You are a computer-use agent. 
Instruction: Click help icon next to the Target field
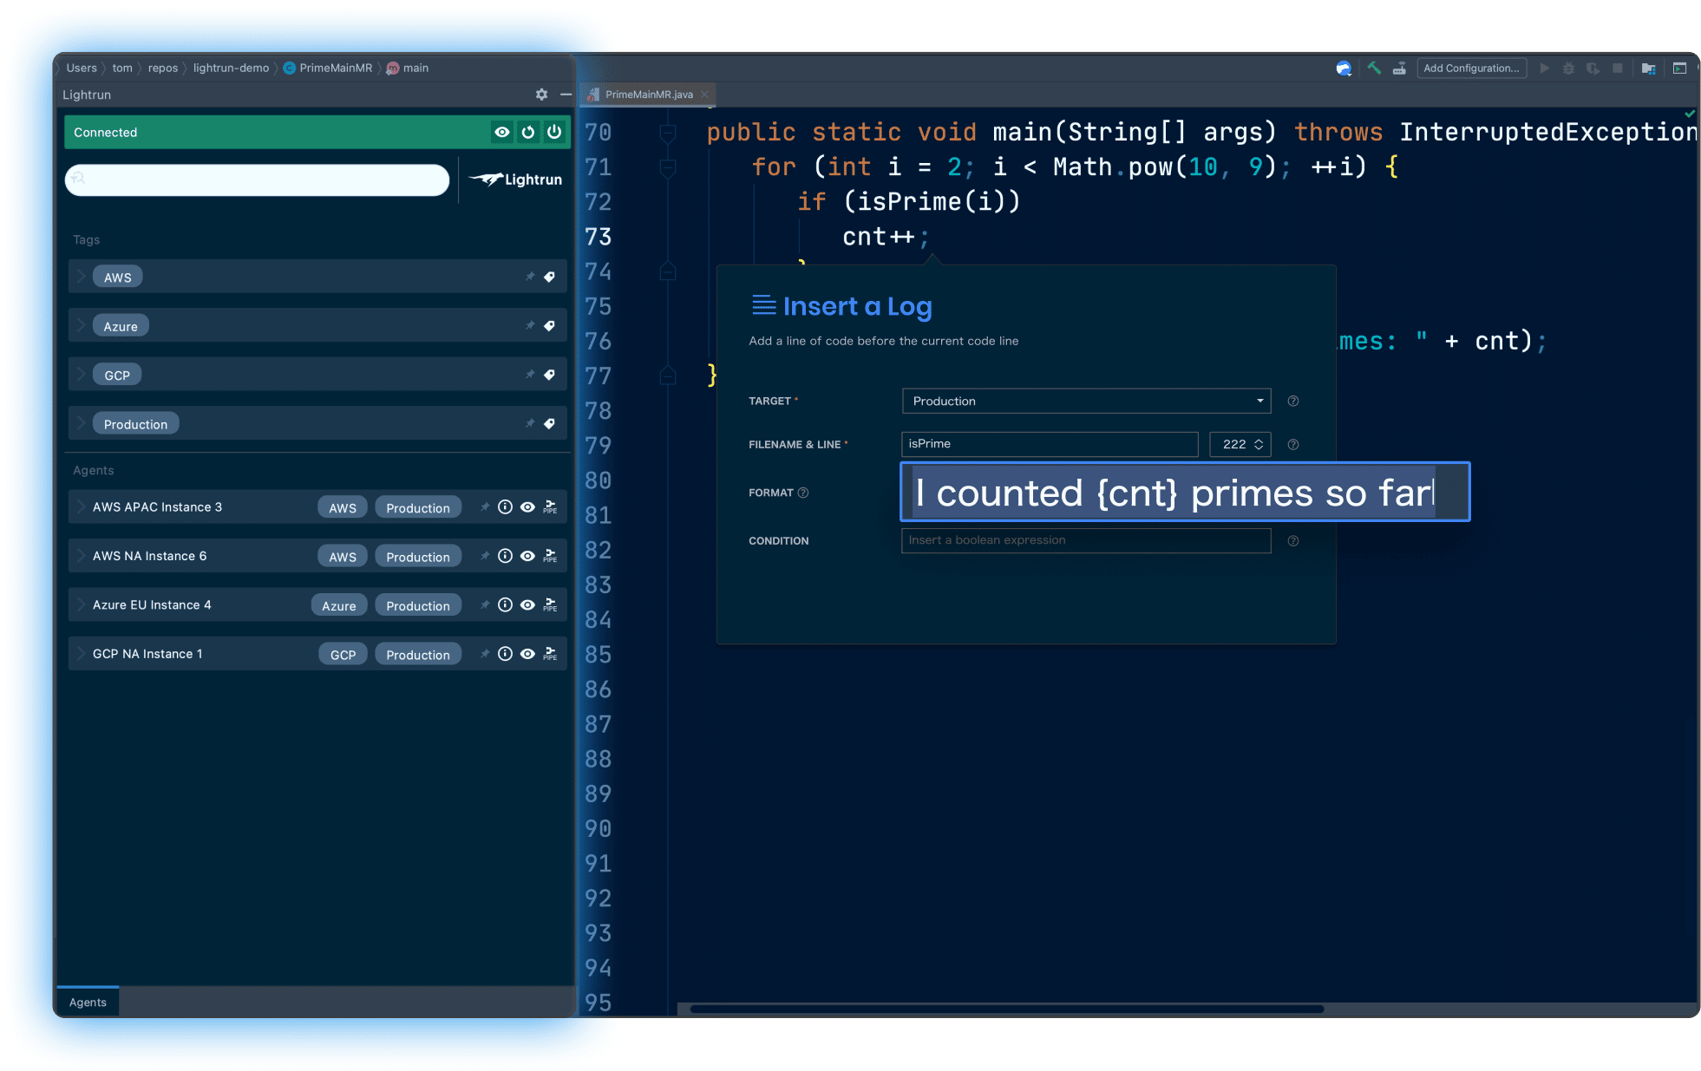1292,401
